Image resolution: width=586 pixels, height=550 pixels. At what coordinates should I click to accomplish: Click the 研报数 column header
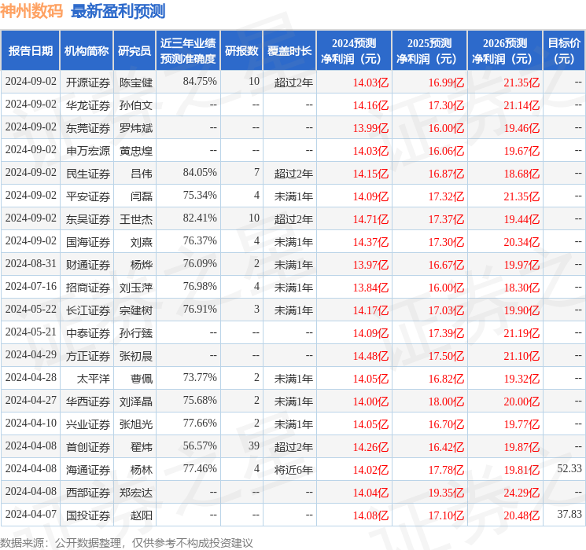(241, 51)
